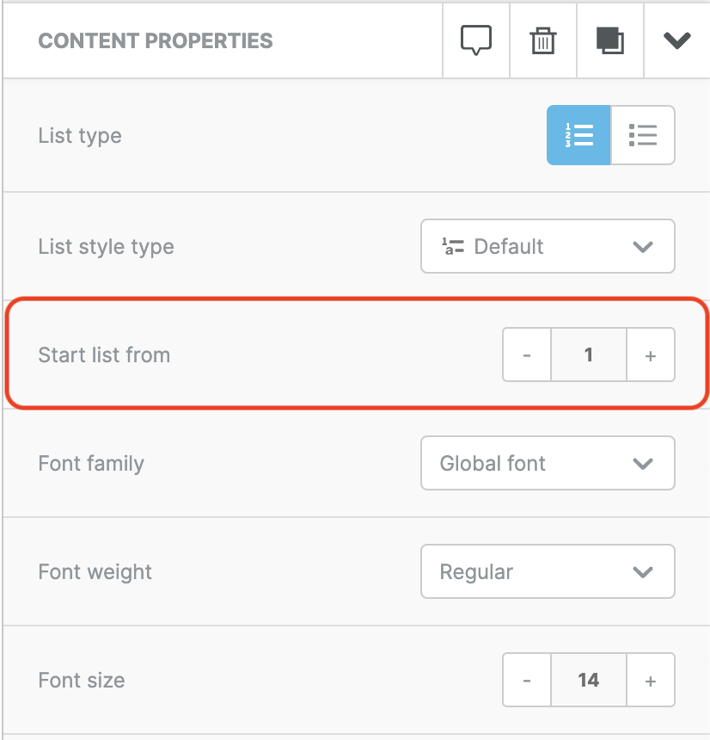This screenshot has width=710, height=740.
Task: Open the List style type dropdown
Action: (548, 246)
